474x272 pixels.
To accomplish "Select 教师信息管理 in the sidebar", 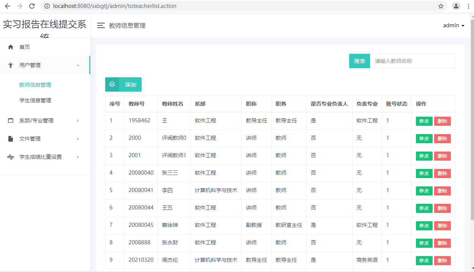I will tap(35, 85).
